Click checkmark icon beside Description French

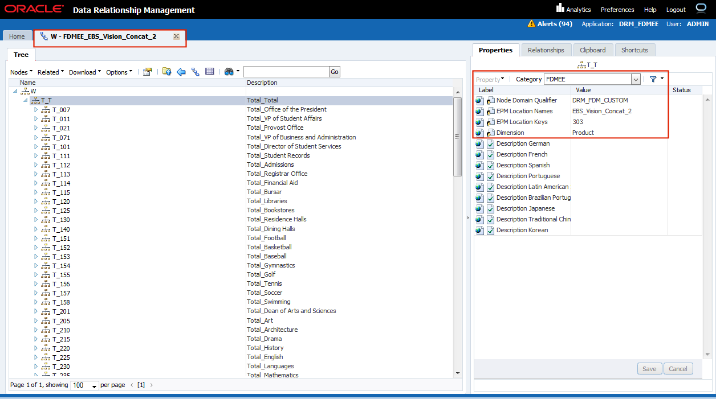click(490, 154)
